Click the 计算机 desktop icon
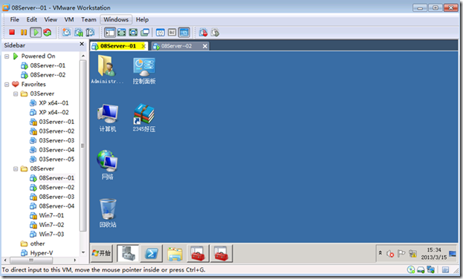The height and width of the screenshot is (279, 463). click(x=108, y=118)
